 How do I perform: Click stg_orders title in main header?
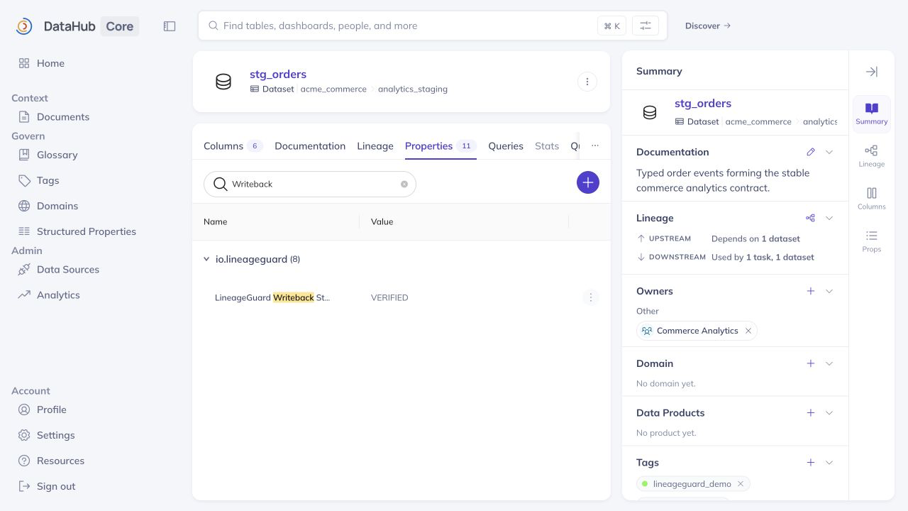click(x=278, y=74)
